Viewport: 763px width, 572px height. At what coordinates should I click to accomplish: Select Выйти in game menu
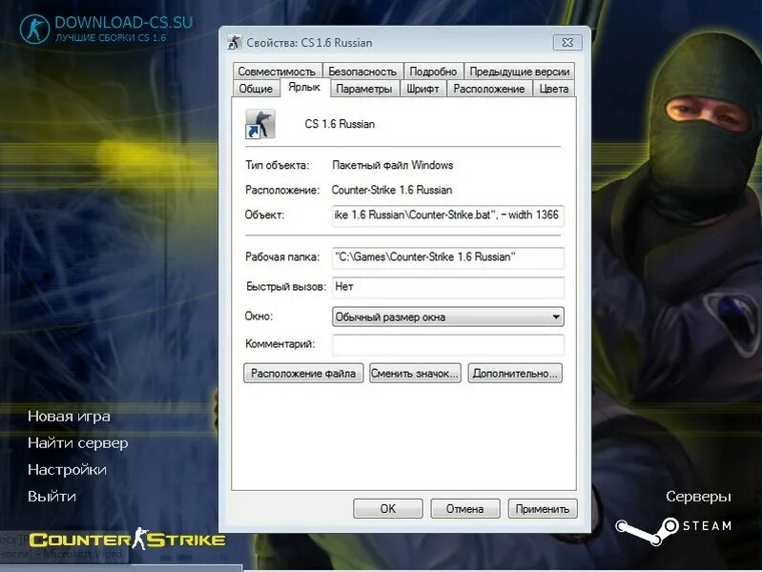pos(52,497)
